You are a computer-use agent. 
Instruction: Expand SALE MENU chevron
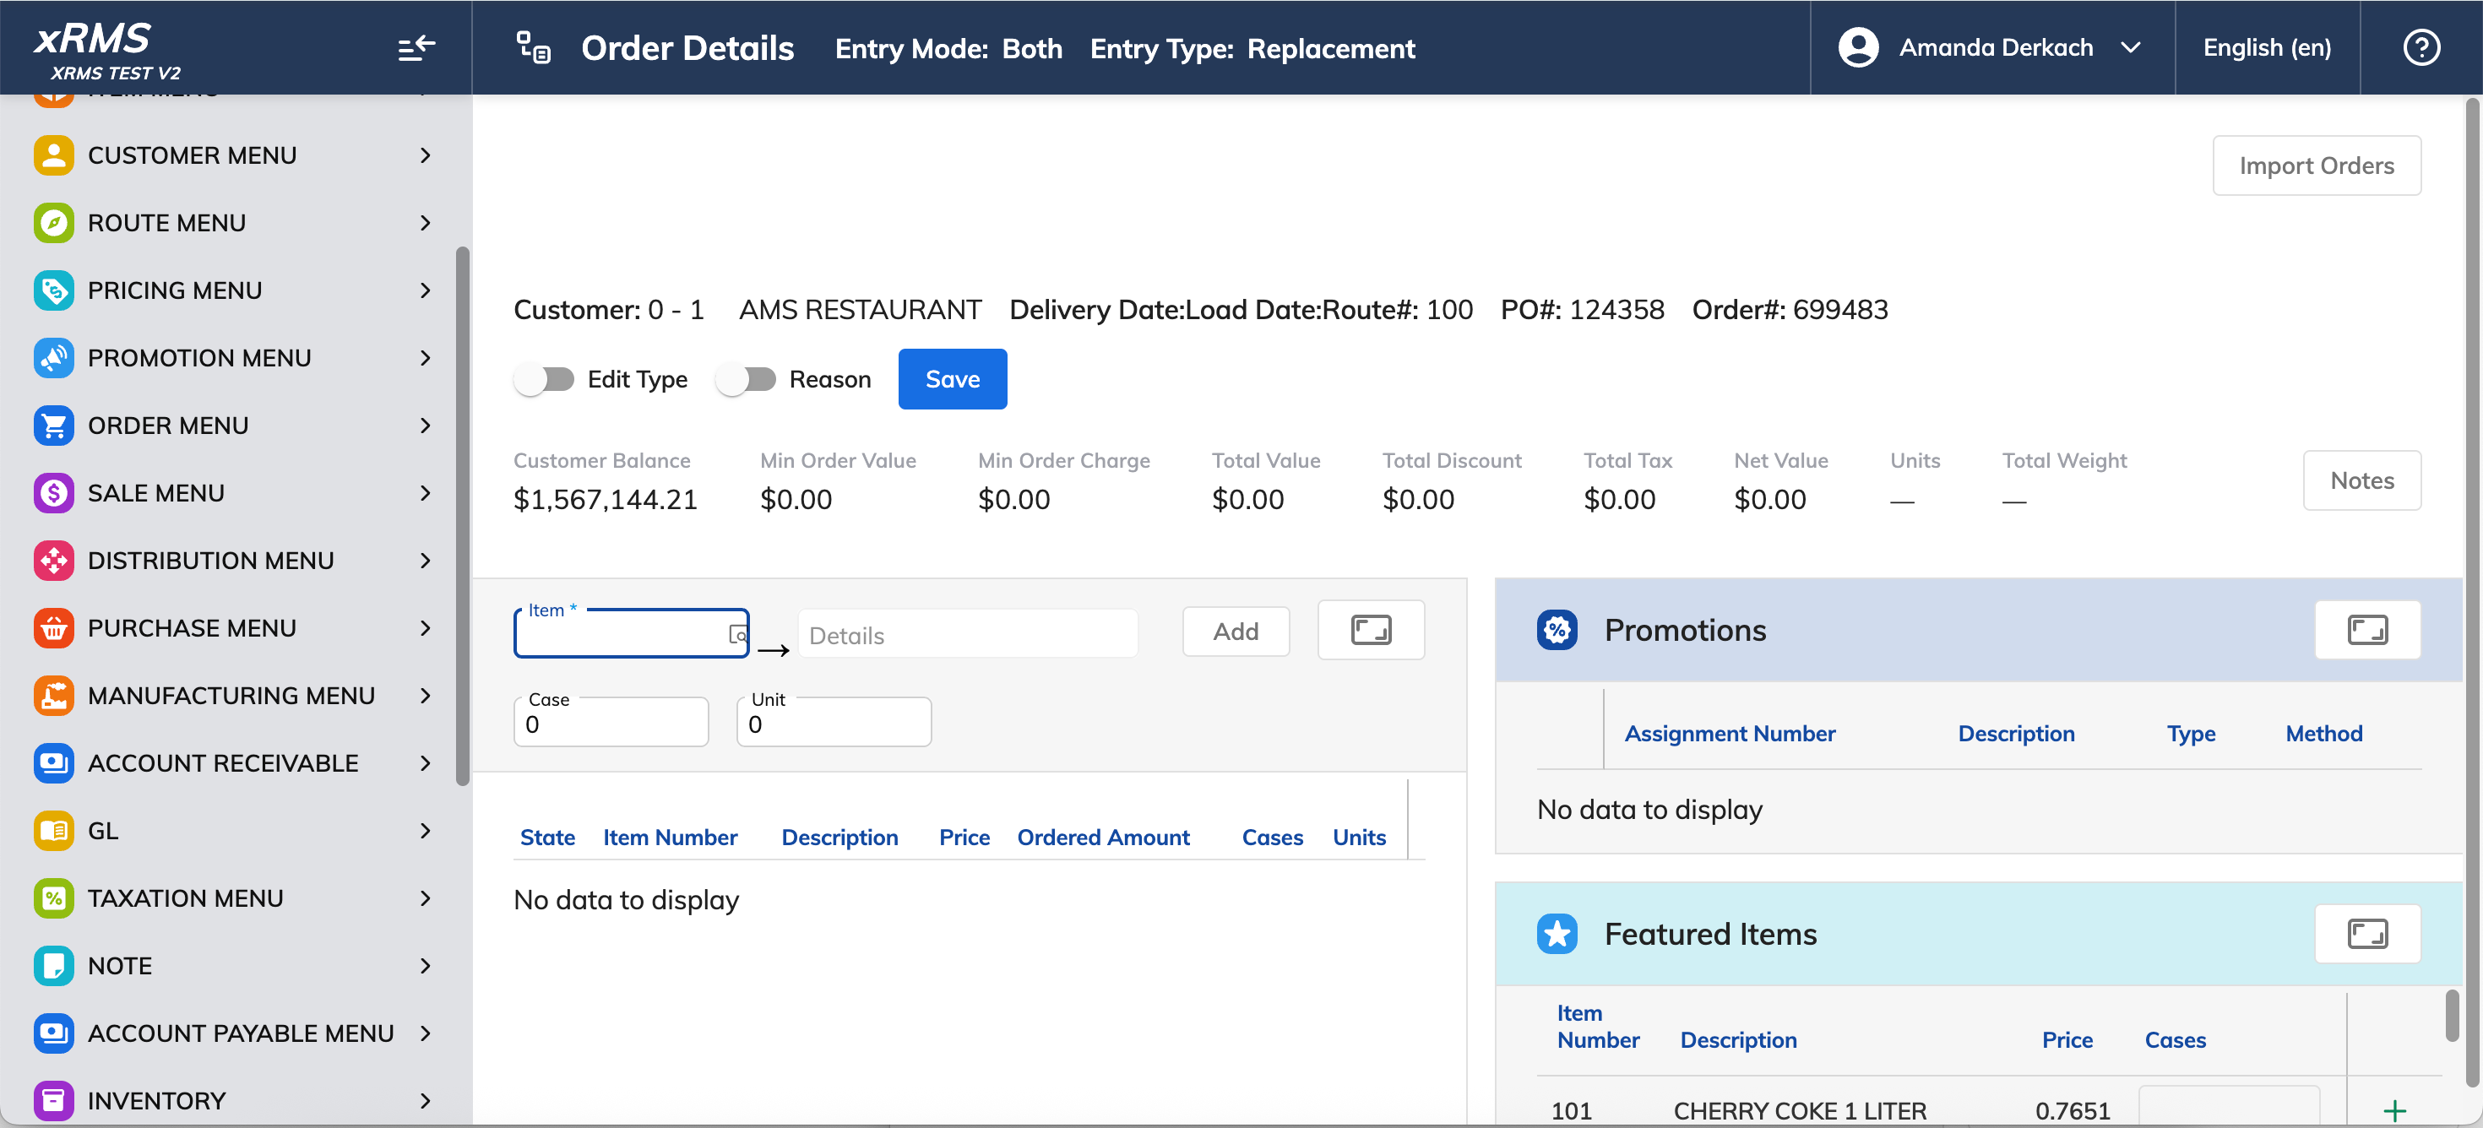coord(425,492)
